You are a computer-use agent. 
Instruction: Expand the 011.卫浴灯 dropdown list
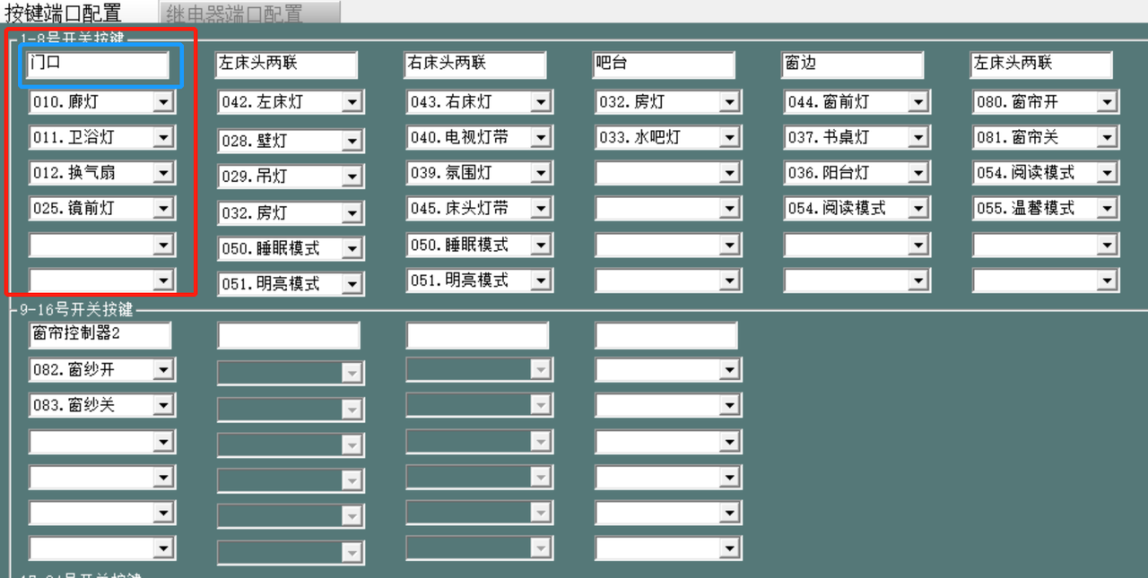(x=162, y=138)
